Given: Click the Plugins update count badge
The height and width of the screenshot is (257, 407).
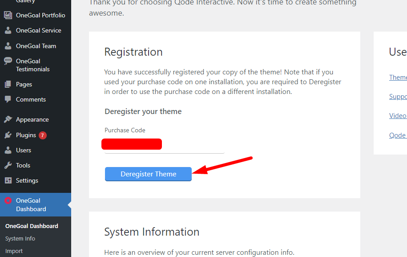Looking at the screenshot, I should pyautogui.click(x=43, y=135).
